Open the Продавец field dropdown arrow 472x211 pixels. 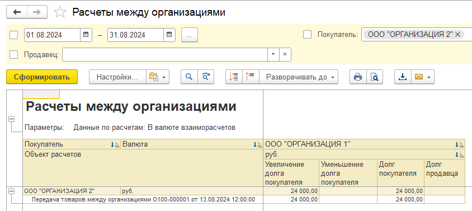[x=273, y=54]
